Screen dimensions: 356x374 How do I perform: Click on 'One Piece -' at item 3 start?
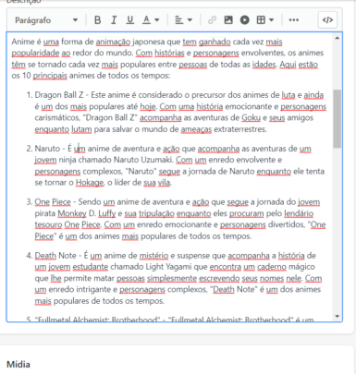(55, 202)
